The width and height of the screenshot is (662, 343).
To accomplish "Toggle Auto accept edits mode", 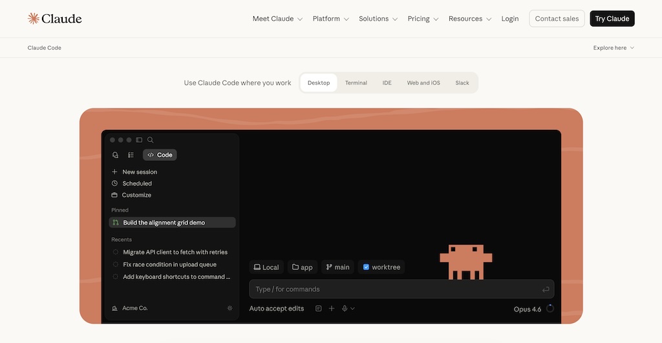I will point(277,309).
